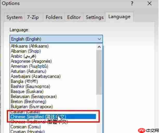
Task: Select Chinese Simplified (简体中文)
Action: tap(53, 117)
